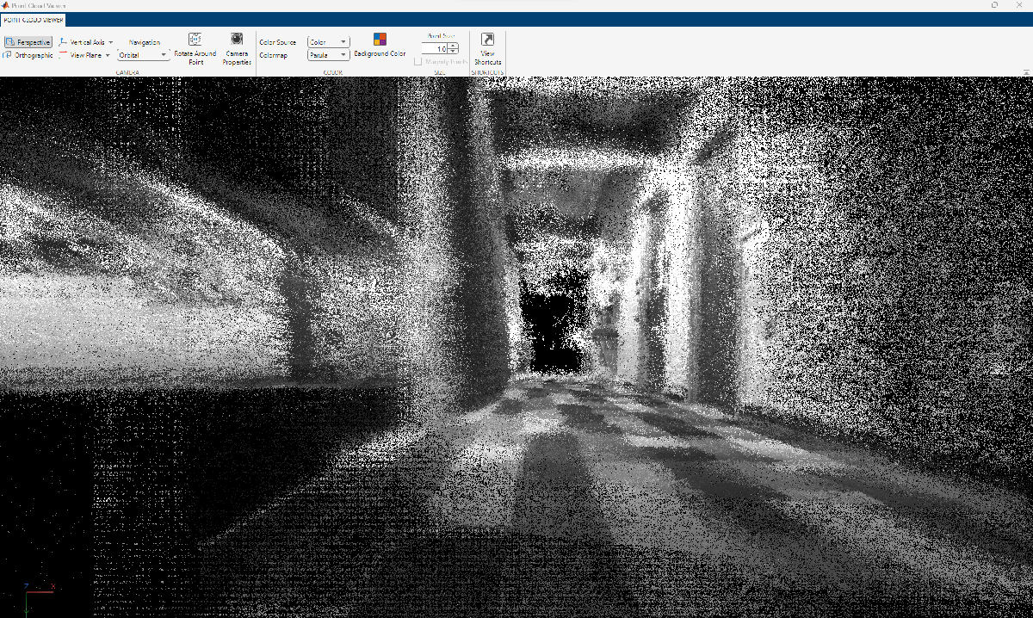Open the Navigation mode dropdown showing Orbital
This screenshot has height=618, width=1033.
(143, 55)
